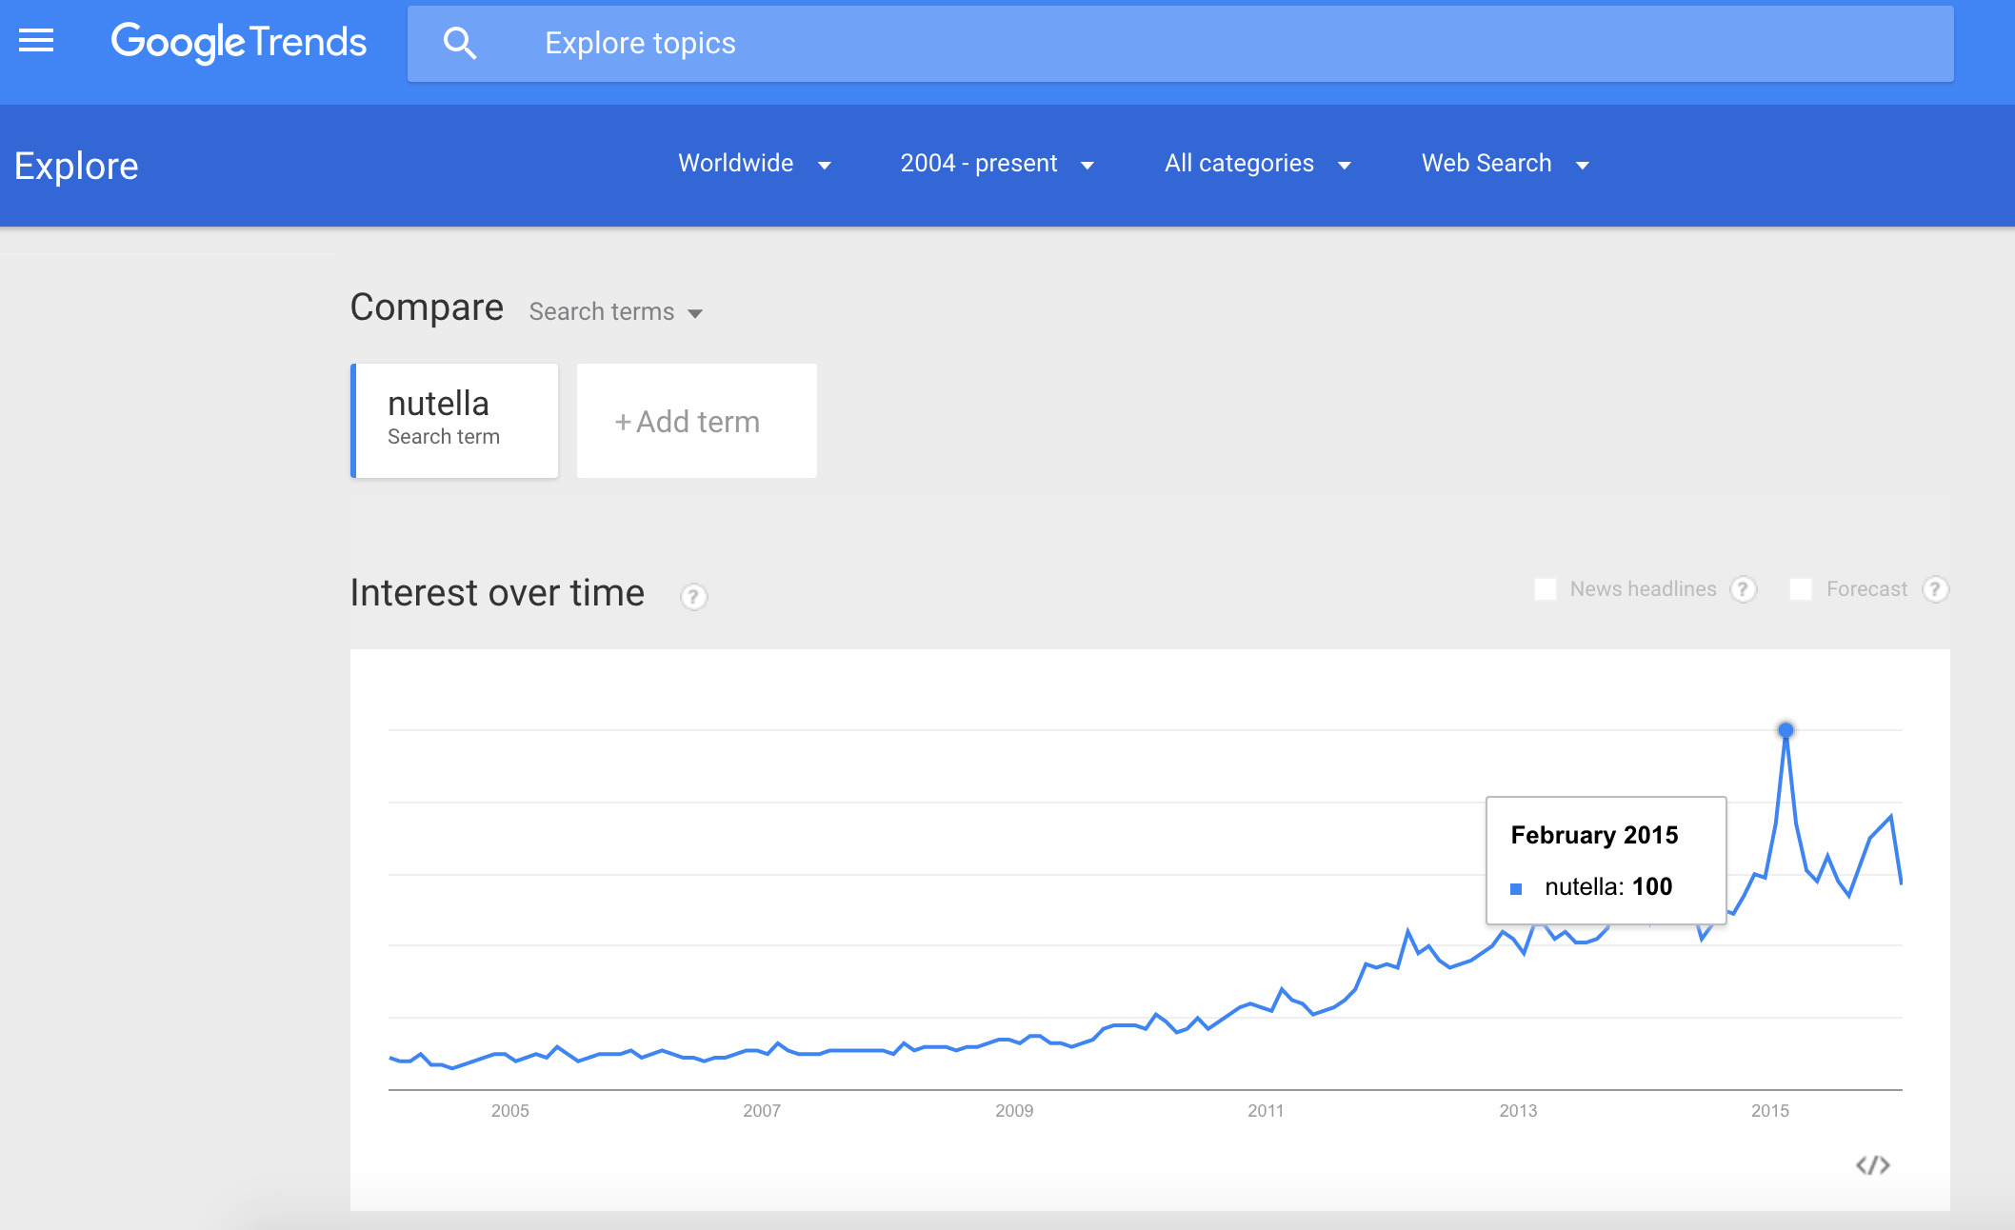Image resolution: width=2015 pixels, height=1230 pixels.
Task: Click the Google Trends logo
Action: (x=238, y=42)
